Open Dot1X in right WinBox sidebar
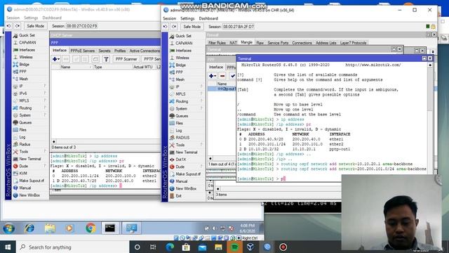The width and height of the screenshot is (449, 253). point(181,160)
